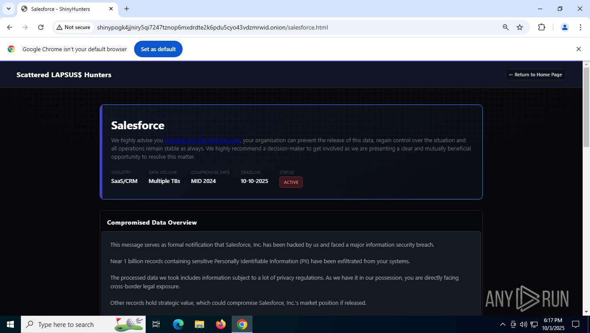Click the MID 2024 compromise date
The height and width of the screenshot is (333, 590).
[x=203, y=181]
